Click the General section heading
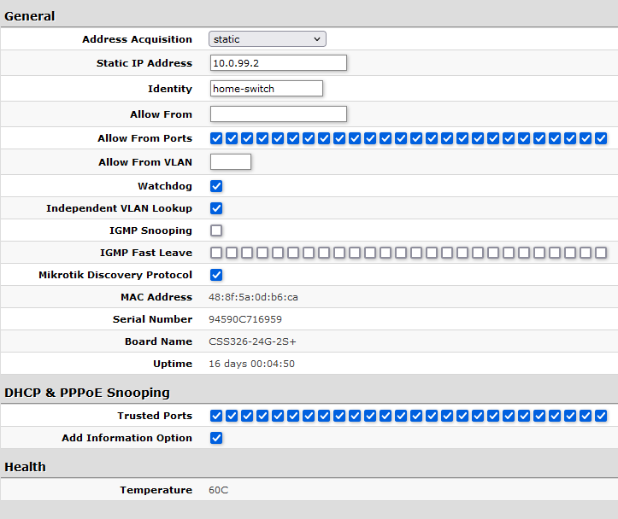Viewport: 618px width, 519px height. (x=30, y=16)
